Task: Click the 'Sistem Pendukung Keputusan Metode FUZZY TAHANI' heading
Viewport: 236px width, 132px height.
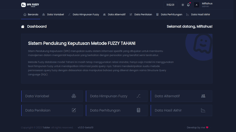Action: click(x=81, y=43)
